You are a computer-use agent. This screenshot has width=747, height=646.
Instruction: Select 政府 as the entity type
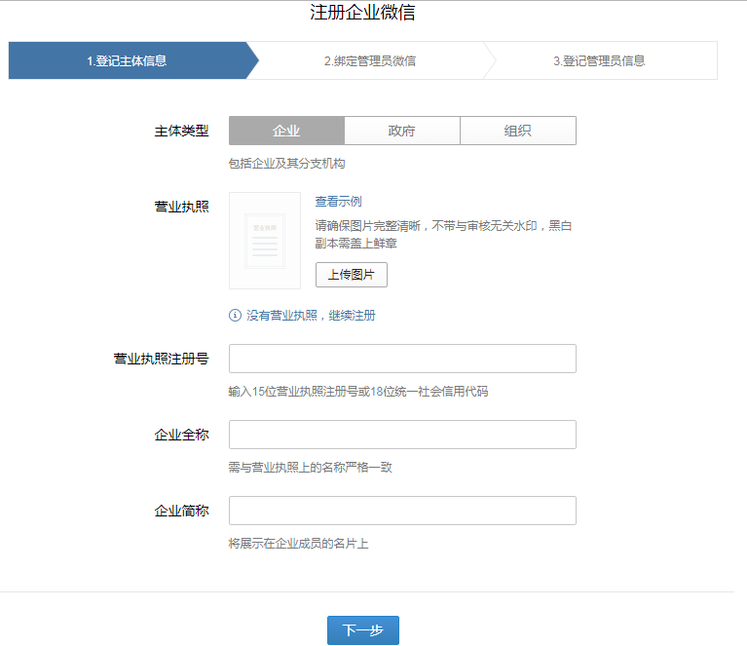coord(401,132)
